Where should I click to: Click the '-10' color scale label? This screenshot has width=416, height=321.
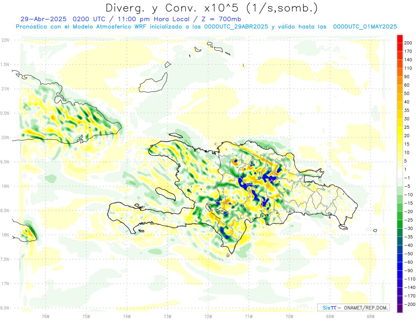408,195
